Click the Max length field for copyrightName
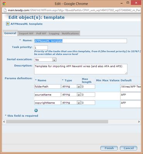Screen dimensions: 143x154 tap(89, 103)
